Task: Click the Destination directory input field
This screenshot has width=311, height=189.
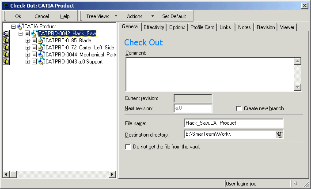Action: (230, 134)
